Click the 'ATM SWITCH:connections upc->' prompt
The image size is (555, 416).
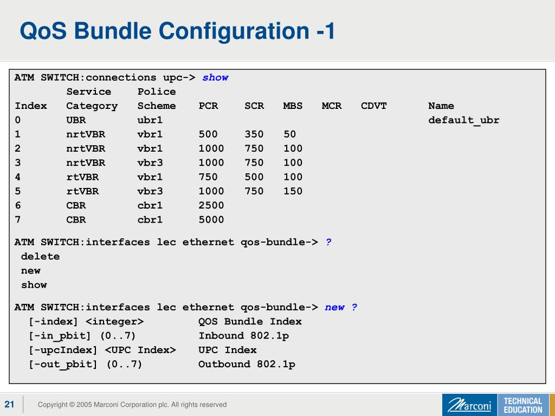point(105,77)
